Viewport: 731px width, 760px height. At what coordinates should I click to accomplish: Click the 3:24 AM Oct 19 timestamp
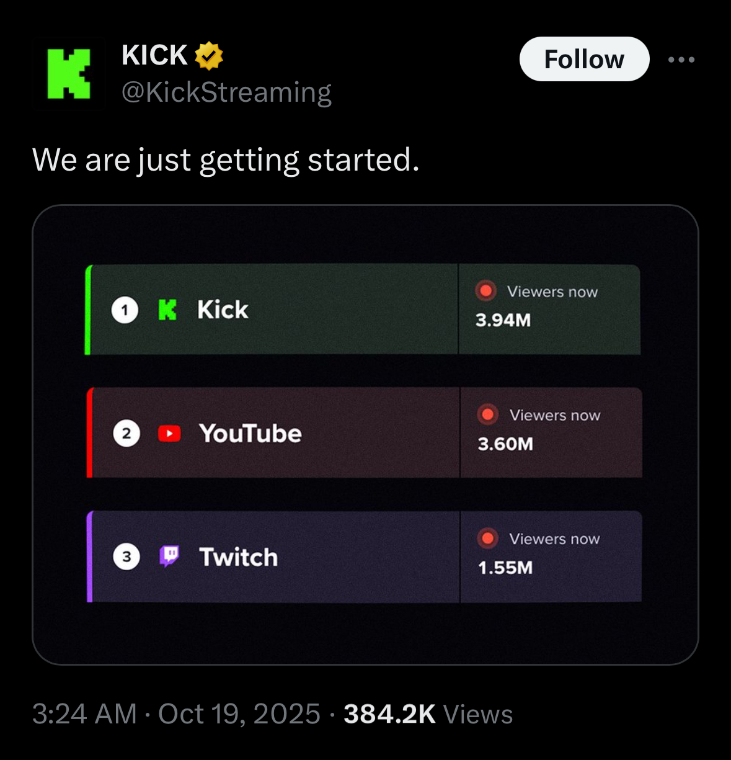(x=176, y=714)
